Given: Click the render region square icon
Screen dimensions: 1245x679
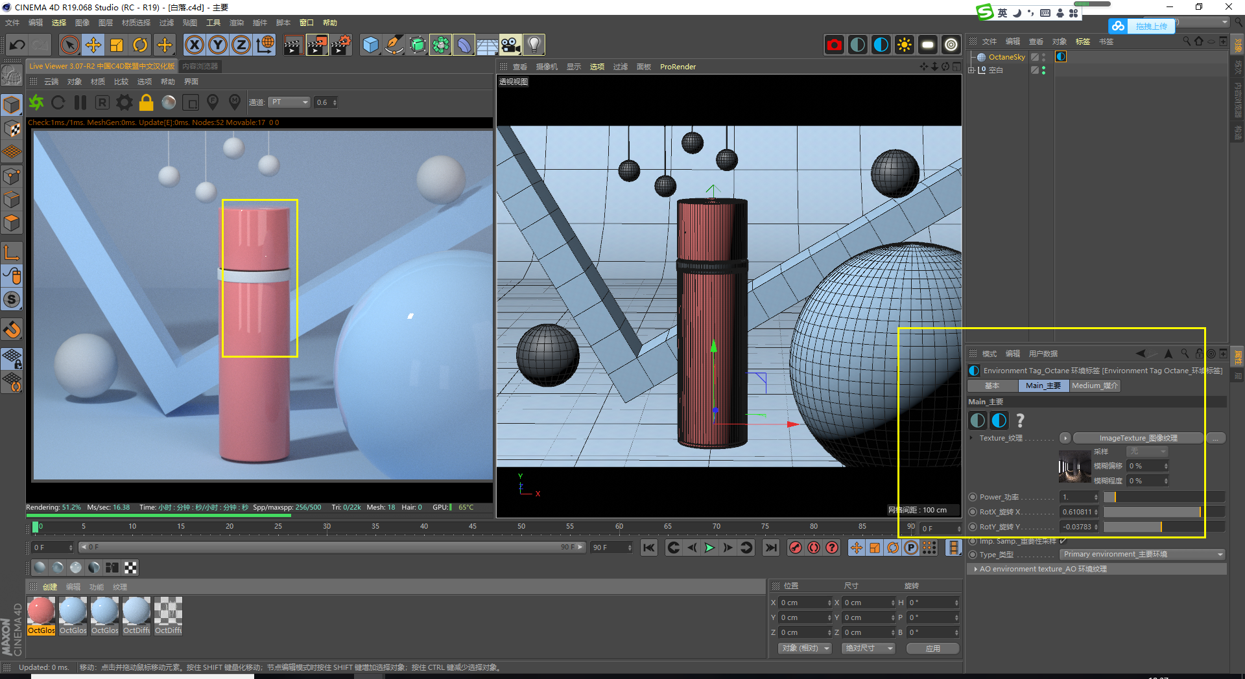Looking at the screenshot, I should click(x=191, y=102).
